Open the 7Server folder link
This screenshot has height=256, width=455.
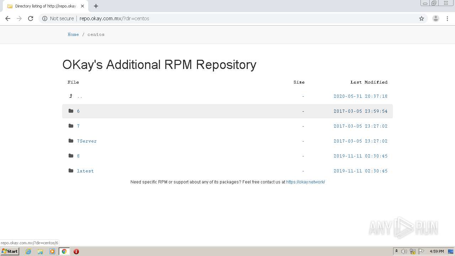coord(87,141)
